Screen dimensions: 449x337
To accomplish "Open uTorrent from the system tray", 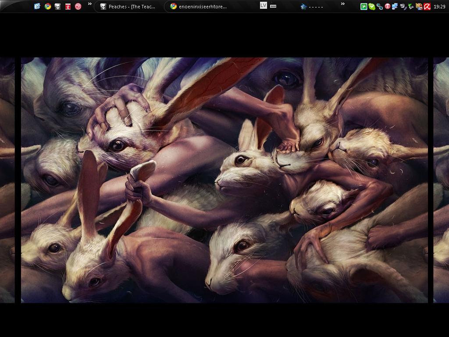I will [x=363, y=7].
